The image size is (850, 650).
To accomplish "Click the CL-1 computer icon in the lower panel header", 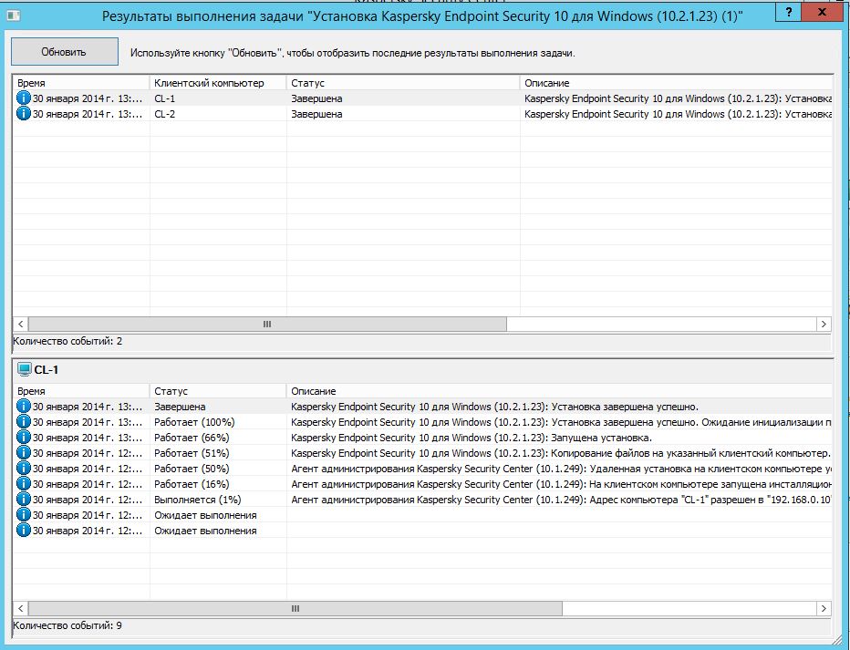I will [x=25, y=369].
